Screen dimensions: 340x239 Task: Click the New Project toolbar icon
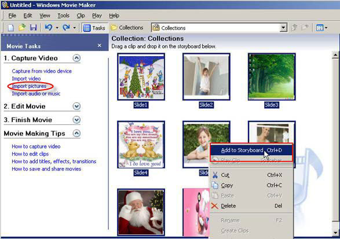[x=10, y=28]
